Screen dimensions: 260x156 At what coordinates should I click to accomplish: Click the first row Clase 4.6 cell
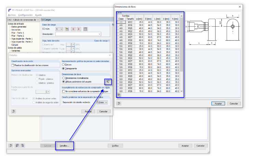pos(121,22)
